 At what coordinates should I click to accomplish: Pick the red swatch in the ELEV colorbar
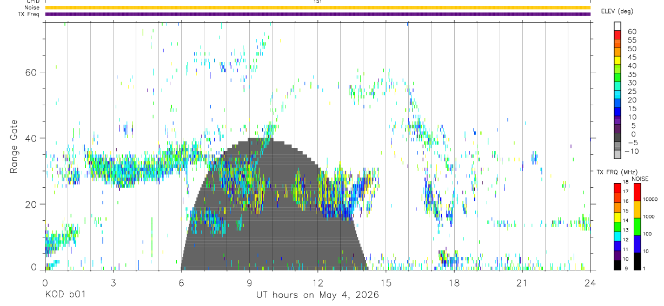pos(617,36)
